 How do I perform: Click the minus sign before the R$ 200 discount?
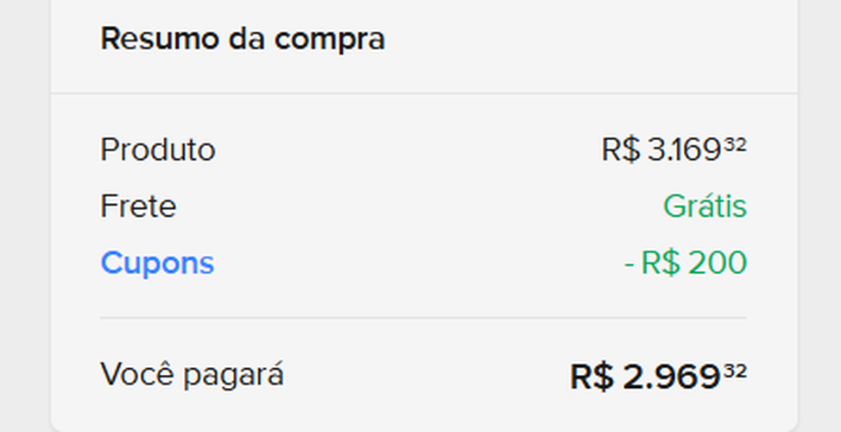click(629, 264)
